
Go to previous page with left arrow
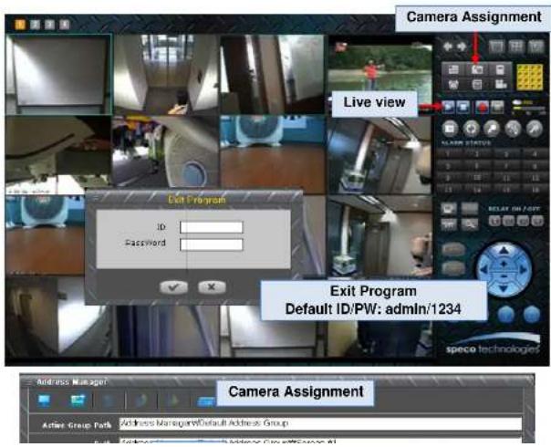[447, 47]
